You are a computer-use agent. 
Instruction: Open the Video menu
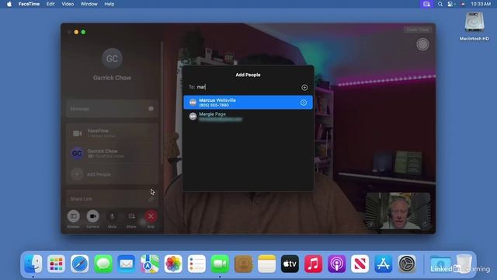[68, 4]
